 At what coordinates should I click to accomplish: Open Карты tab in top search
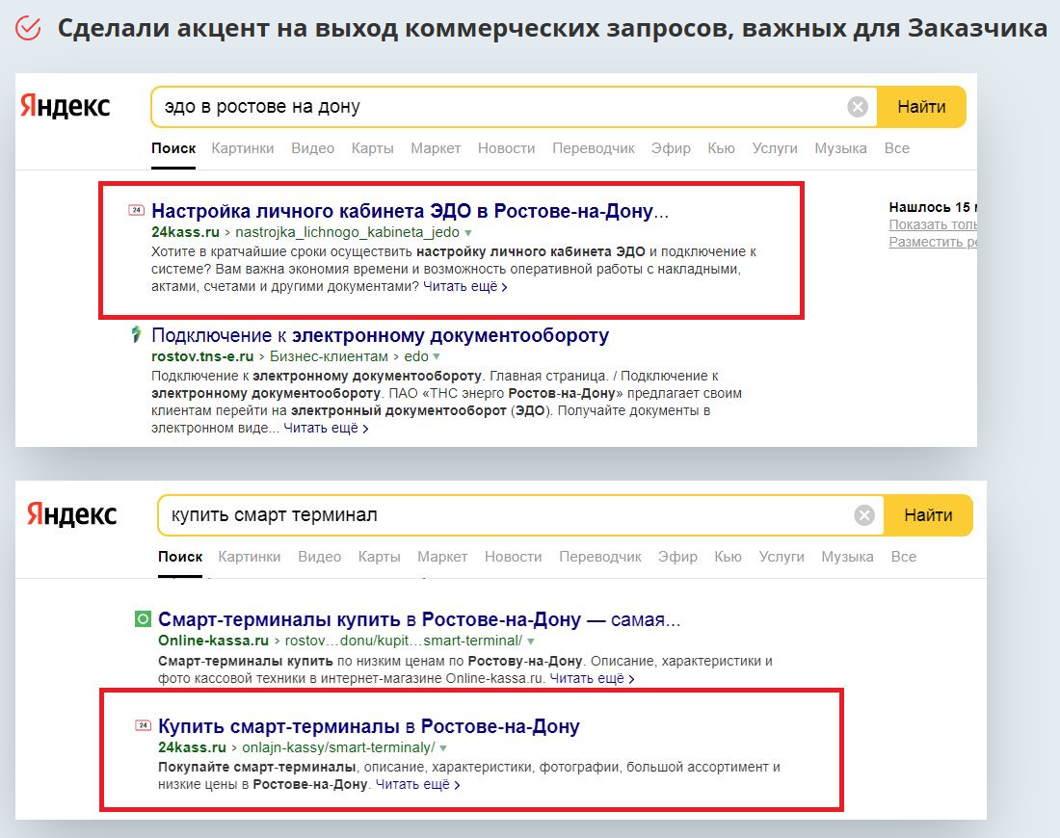tap(373, 148)
